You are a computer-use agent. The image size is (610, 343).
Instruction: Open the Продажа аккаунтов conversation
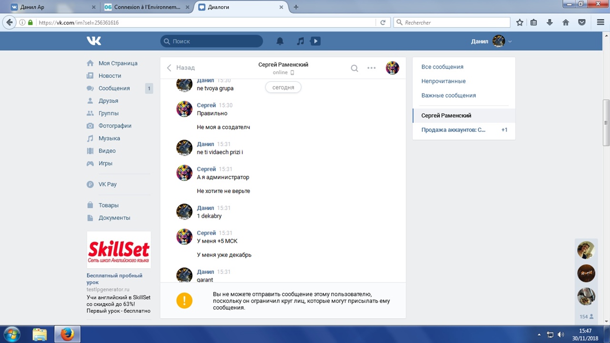point(453,130)
